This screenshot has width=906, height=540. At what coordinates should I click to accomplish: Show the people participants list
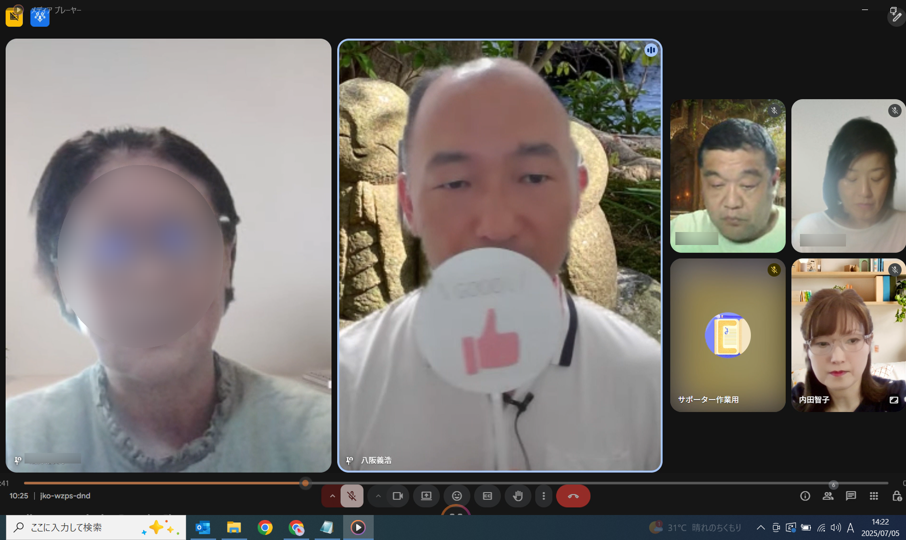(x=828, y=496)
